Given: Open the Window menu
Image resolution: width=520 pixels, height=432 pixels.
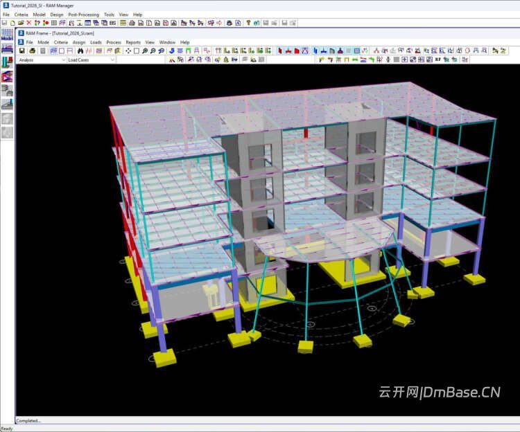Looking at the screenshot, I should tap(167, 42).
